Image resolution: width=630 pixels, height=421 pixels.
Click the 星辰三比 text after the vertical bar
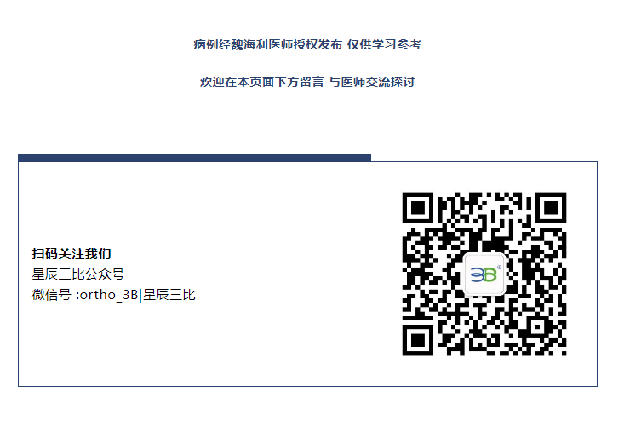tap(169, 295)
